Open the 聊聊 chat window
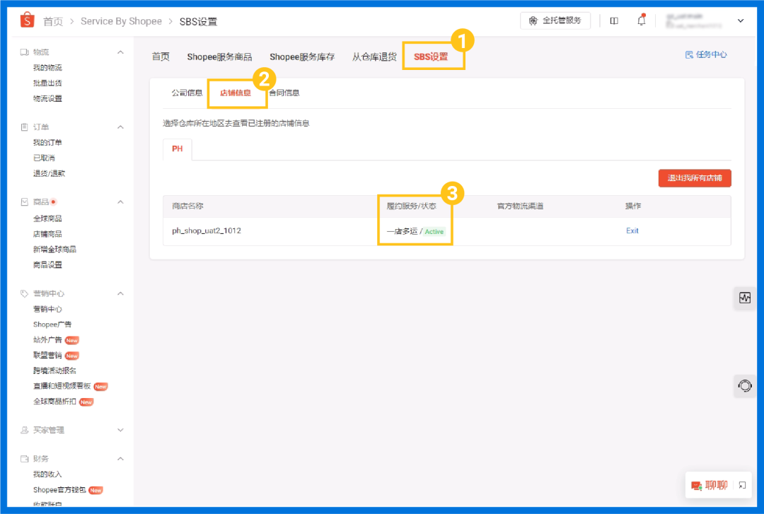The width and height of the screenshot is (764, 514). [714, 485]
